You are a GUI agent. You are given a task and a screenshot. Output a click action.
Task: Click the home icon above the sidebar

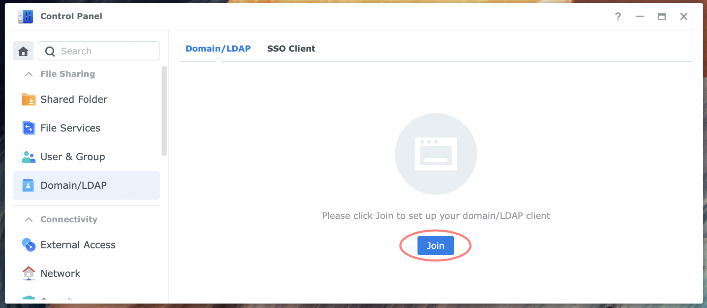(23, 51)
